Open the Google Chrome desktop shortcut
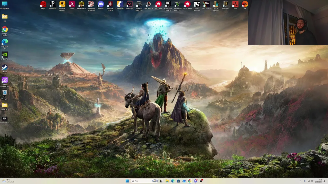 pos(5,31)
